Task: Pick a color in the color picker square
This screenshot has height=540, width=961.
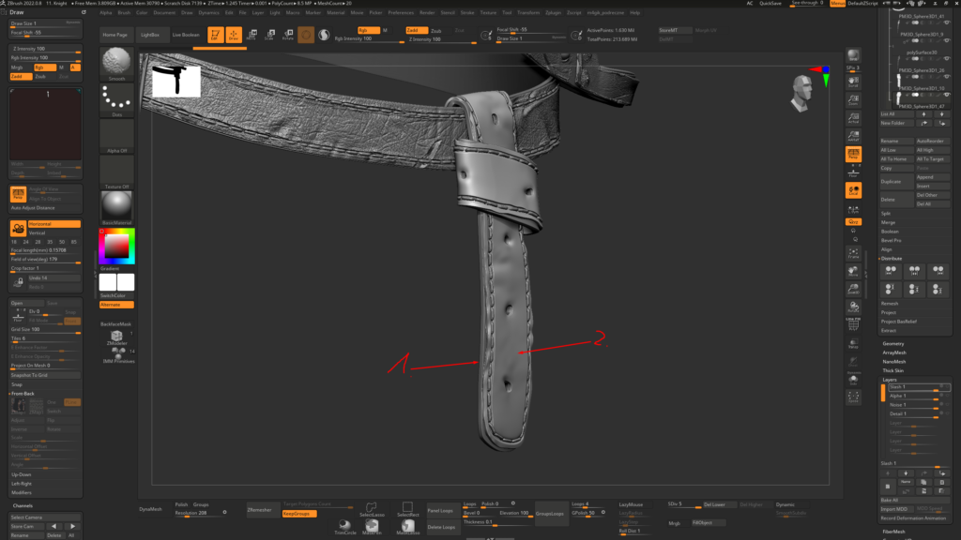Action: pos(116,247)
